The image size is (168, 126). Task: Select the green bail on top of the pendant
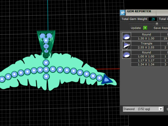click(46, 44)
